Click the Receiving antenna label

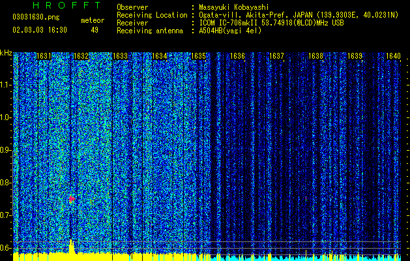coord(150,31)
